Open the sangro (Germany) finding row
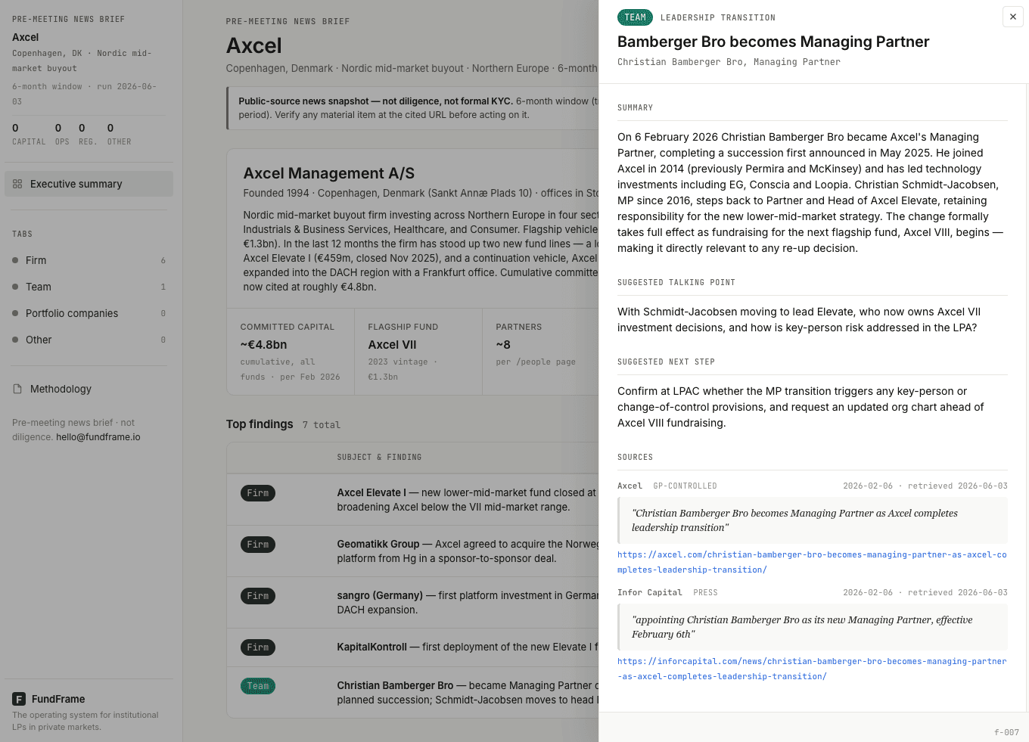This screenshot has height=742, width=1029. 412,603
